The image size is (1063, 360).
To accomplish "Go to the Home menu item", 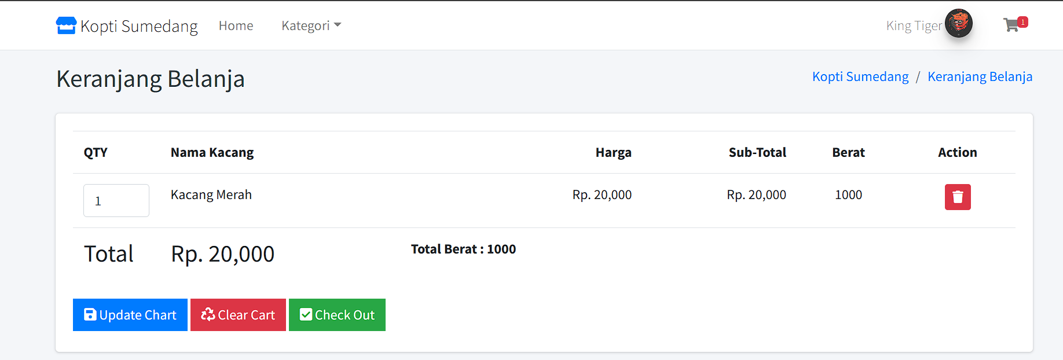I will [x=236, y=25].
